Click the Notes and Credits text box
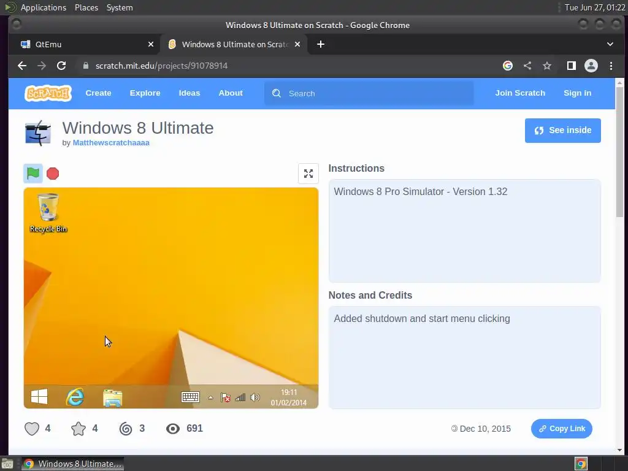This screenshot has width=628, height=471. [x=465, y=358]
